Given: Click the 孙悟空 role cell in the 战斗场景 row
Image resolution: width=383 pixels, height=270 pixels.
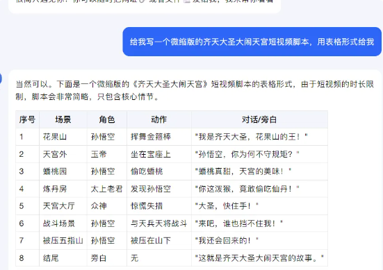Looking at the screenshot, I should coord(107,223).
